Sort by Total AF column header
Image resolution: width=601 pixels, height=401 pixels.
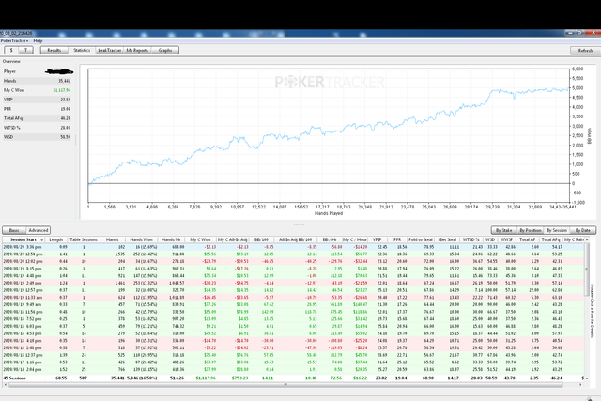tap(528, 239)
